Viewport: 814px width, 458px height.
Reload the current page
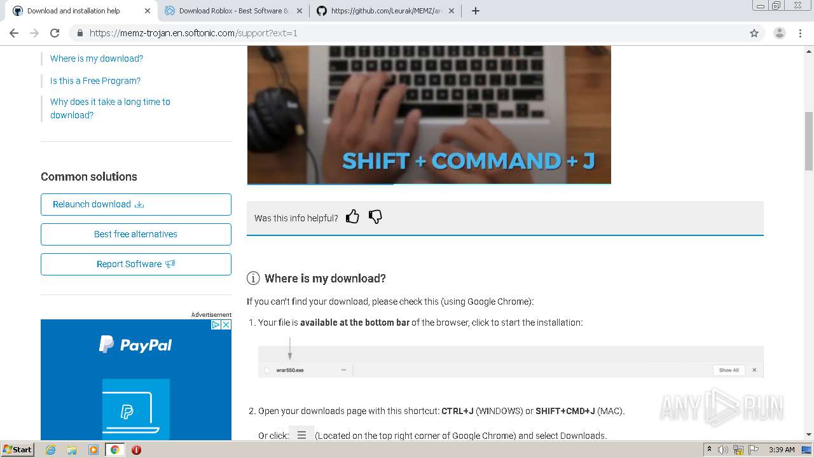click(55, 33)
